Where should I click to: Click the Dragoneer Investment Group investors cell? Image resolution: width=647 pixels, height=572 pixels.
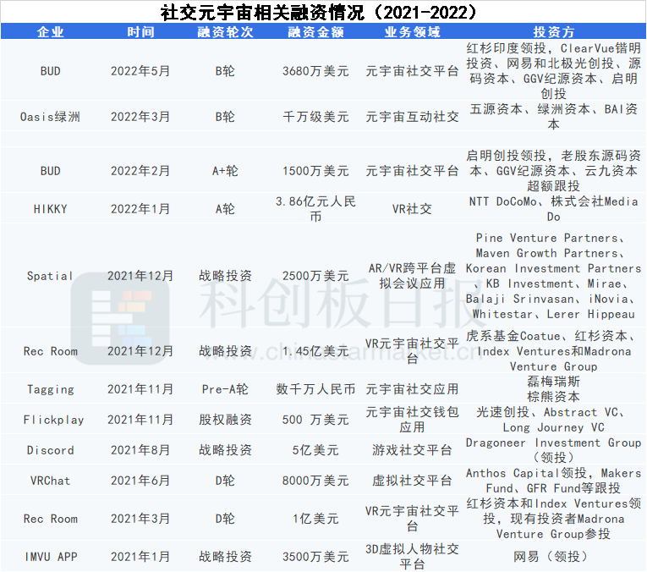coord(554,450)
